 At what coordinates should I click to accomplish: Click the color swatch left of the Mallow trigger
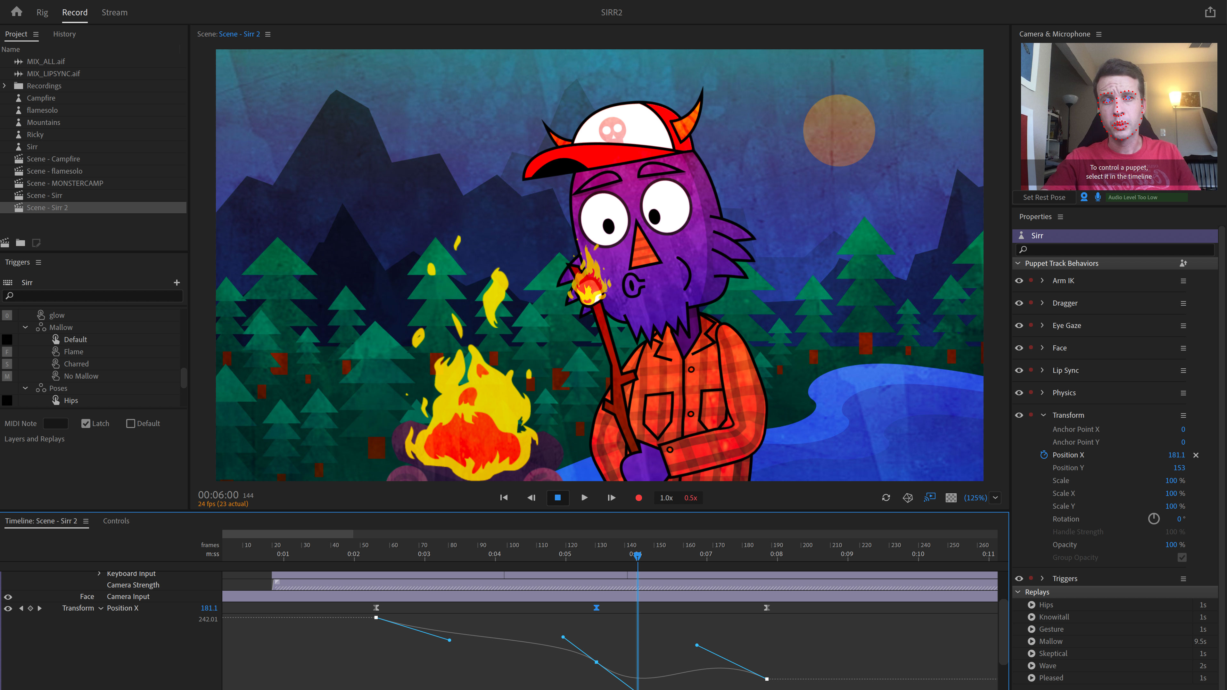(x=7, y=327)
